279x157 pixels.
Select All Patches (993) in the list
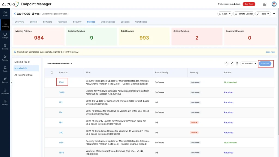point(24,75)
